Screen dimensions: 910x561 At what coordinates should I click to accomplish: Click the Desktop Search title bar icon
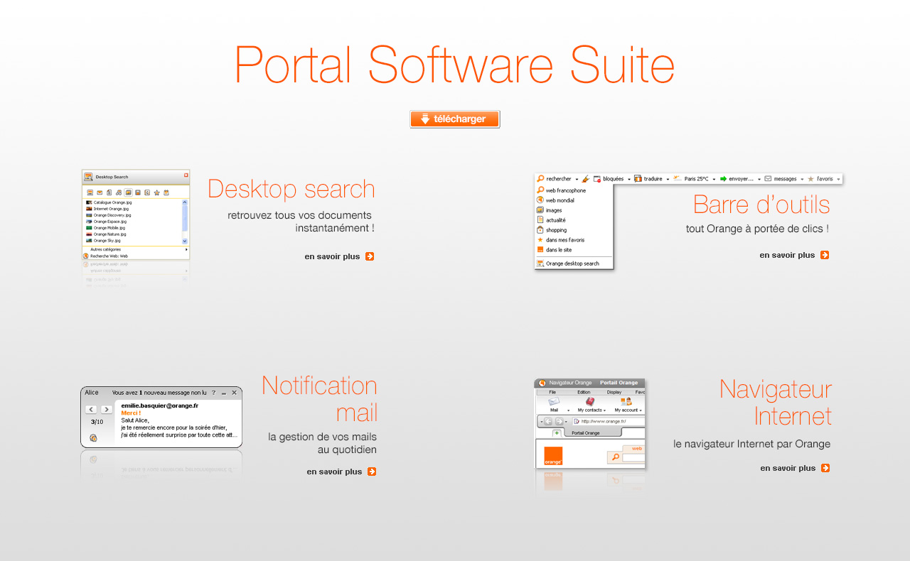point(88,177)
